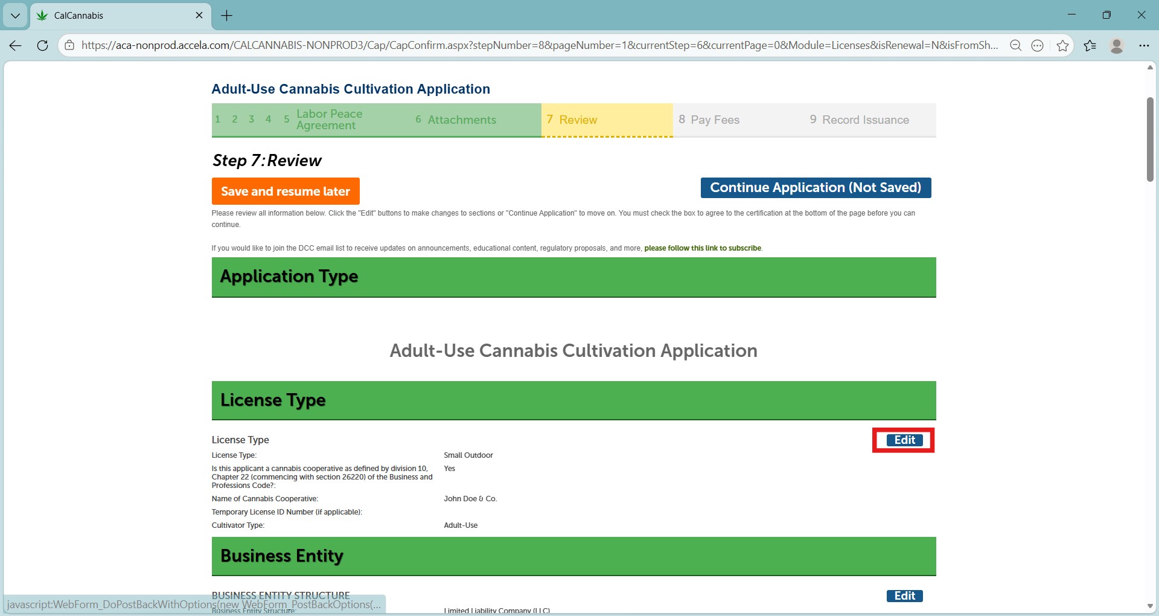Click the CalCannabis leaf favicon tab
Image resolution: width=1159 pixels, height=616 pixels.
pos(42,15)
